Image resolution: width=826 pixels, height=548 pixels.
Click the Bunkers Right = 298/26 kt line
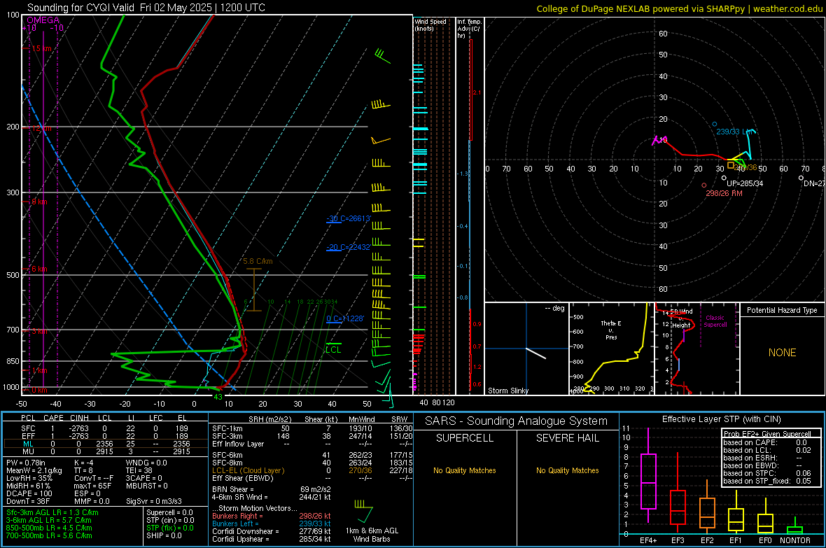(x=272, y=516)
